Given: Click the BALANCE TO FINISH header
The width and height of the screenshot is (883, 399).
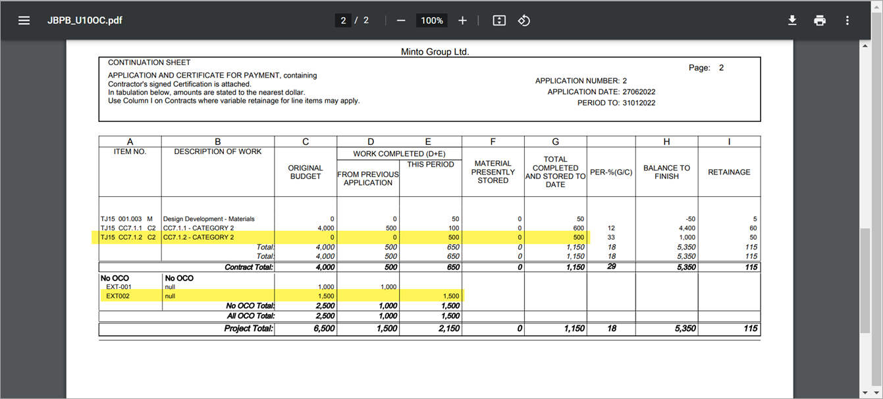Looking at the screenshot, I should pyautogui.click(x=666, y=172).
